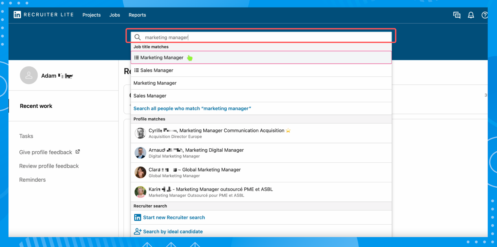This screenshot has height=247, width=497.
Task: Click LinkedIn icon next to Start new Recruiter search
Action: tap(138, 217)
